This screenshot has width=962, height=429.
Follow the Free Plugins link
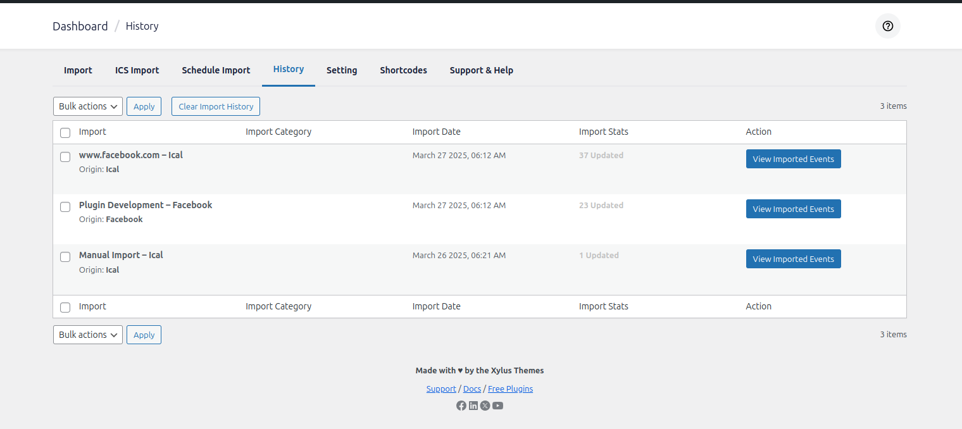(x=510, y=389)
